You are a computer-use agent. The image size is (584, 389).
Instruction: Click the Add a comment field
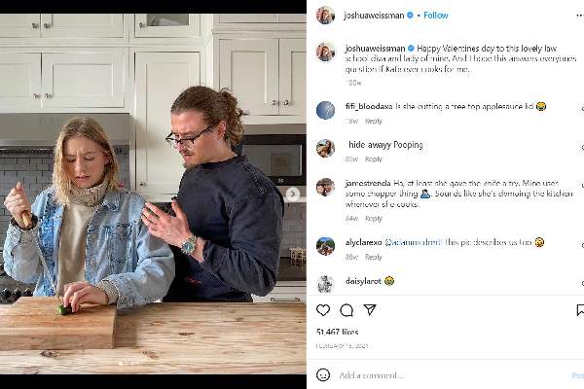point(451,375)
